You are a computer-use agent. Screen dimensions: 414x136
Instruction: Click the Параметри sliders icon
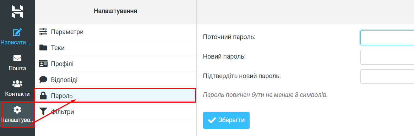tap(43, 32)
